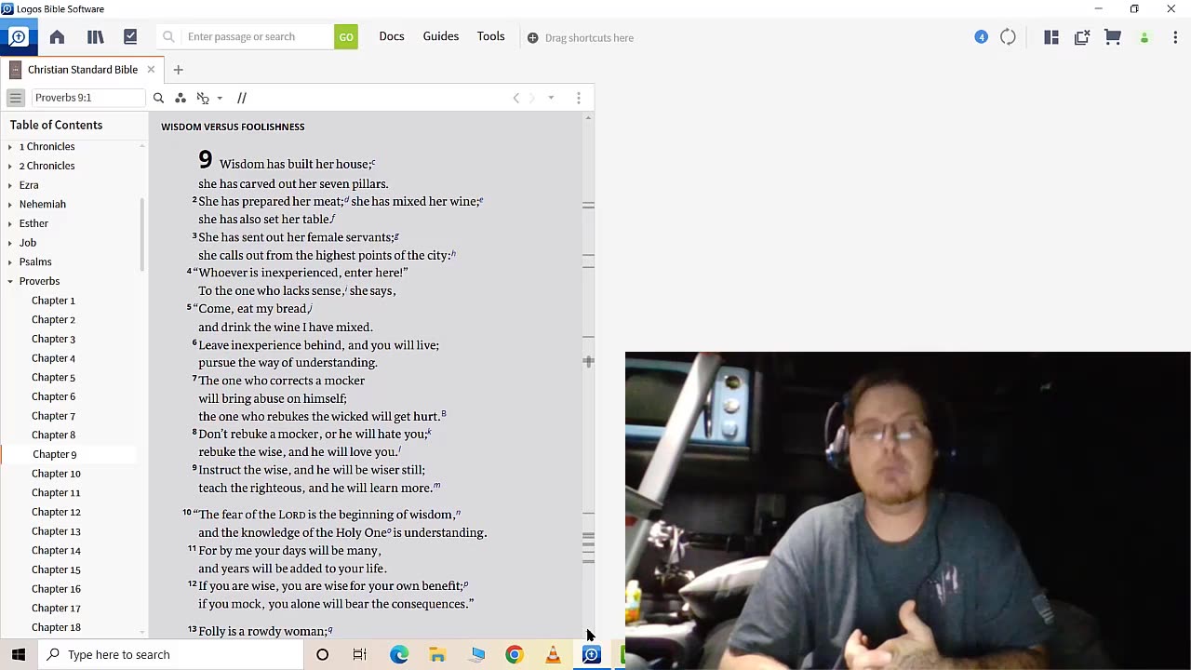This screenshot has height=670, width=1191.
Task: Click the Proverbs 9:1 reference box
Action: pyautogui.click(x=88, y=98)
